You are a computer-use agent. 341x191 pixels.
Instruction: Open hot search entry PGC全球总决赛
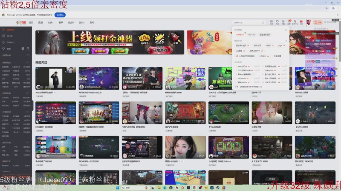point(243,70)
